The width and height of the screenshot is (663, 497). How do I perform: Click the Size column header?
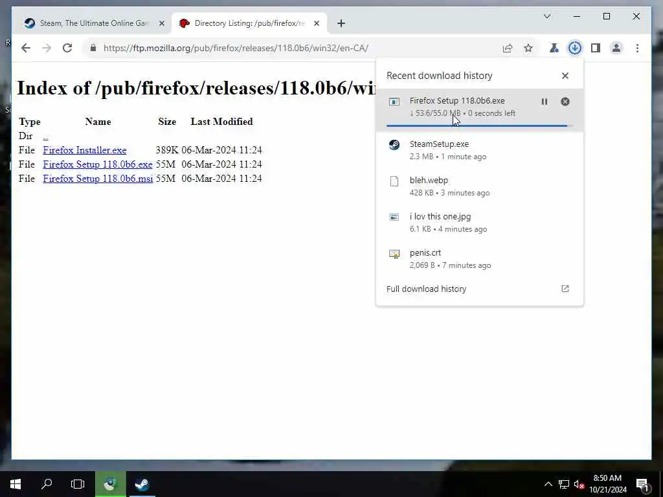click(167, 122)
